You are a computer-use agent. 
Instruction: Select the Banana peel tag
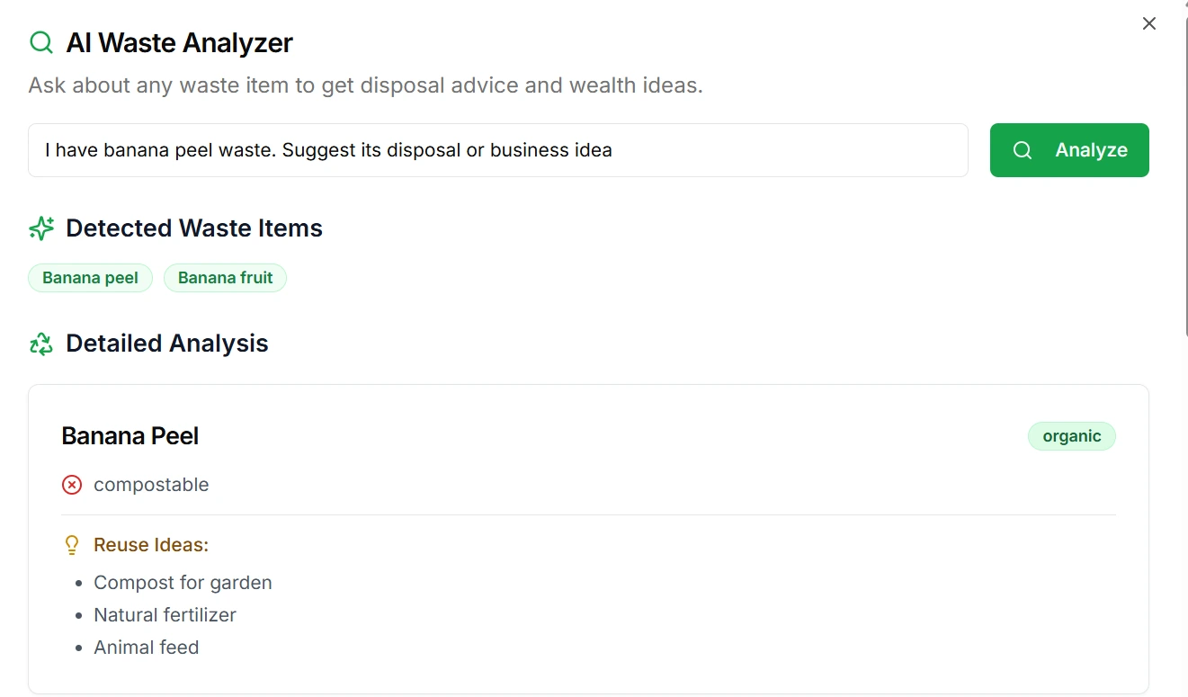90,278
